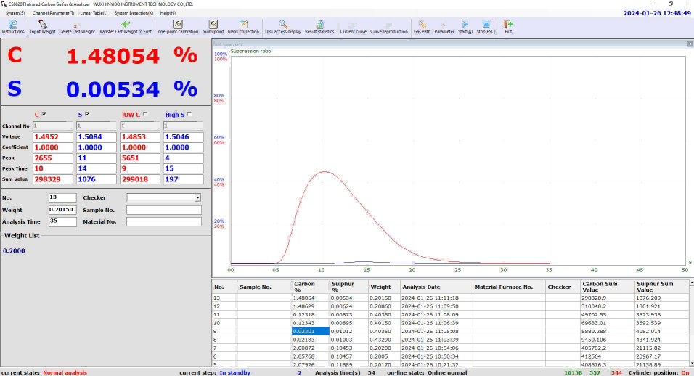Image resolution: width=694 pixels, height=376 pixels.
Task: Select carbon sum value 405762.2 in row 7
Action: [x=607, y=348]
